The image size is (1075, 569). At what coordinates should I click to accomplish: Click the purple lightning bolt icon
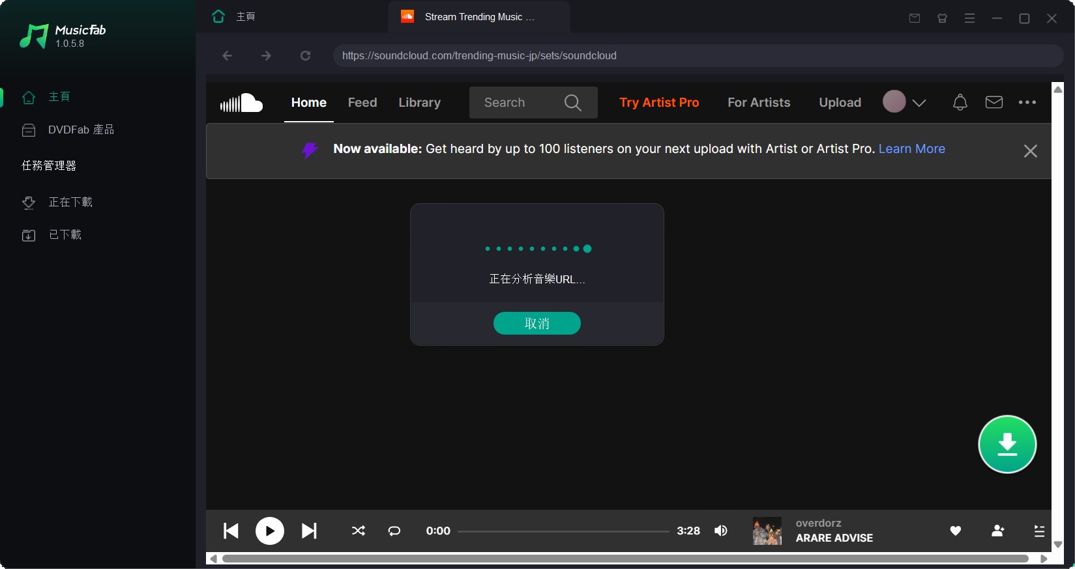click(x=310, y=150)
